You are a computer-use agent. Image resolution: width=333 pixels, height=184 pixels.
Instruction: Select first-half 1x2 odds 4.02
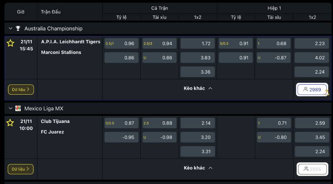pos(311,58)
